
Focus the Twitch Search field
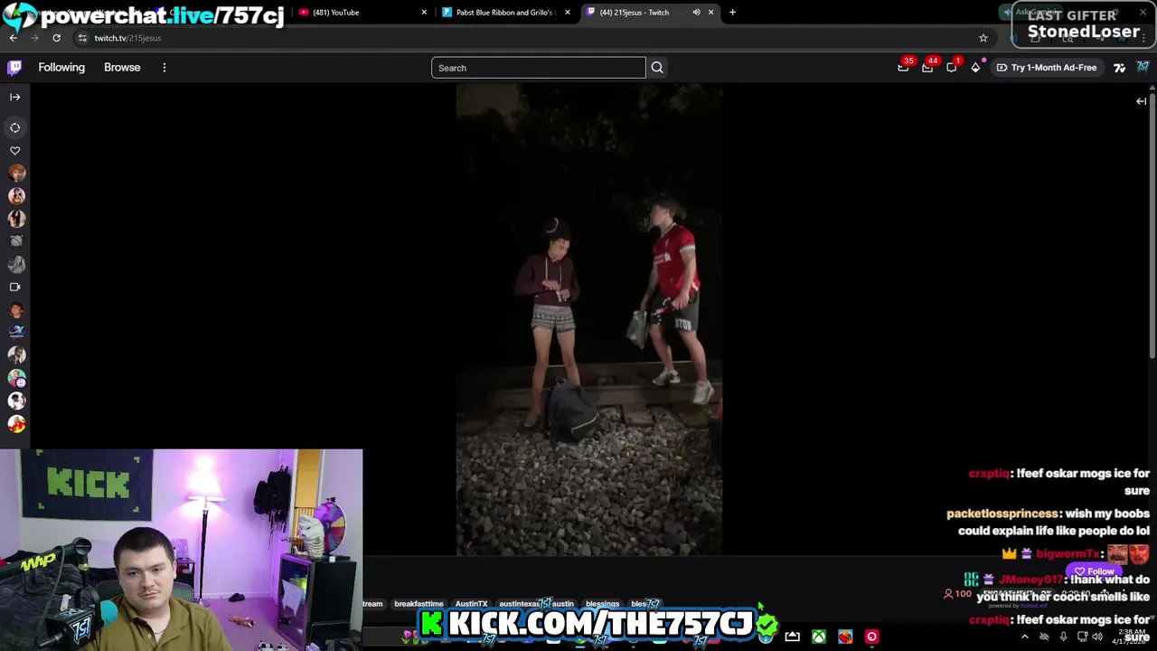tap(539, 68)
